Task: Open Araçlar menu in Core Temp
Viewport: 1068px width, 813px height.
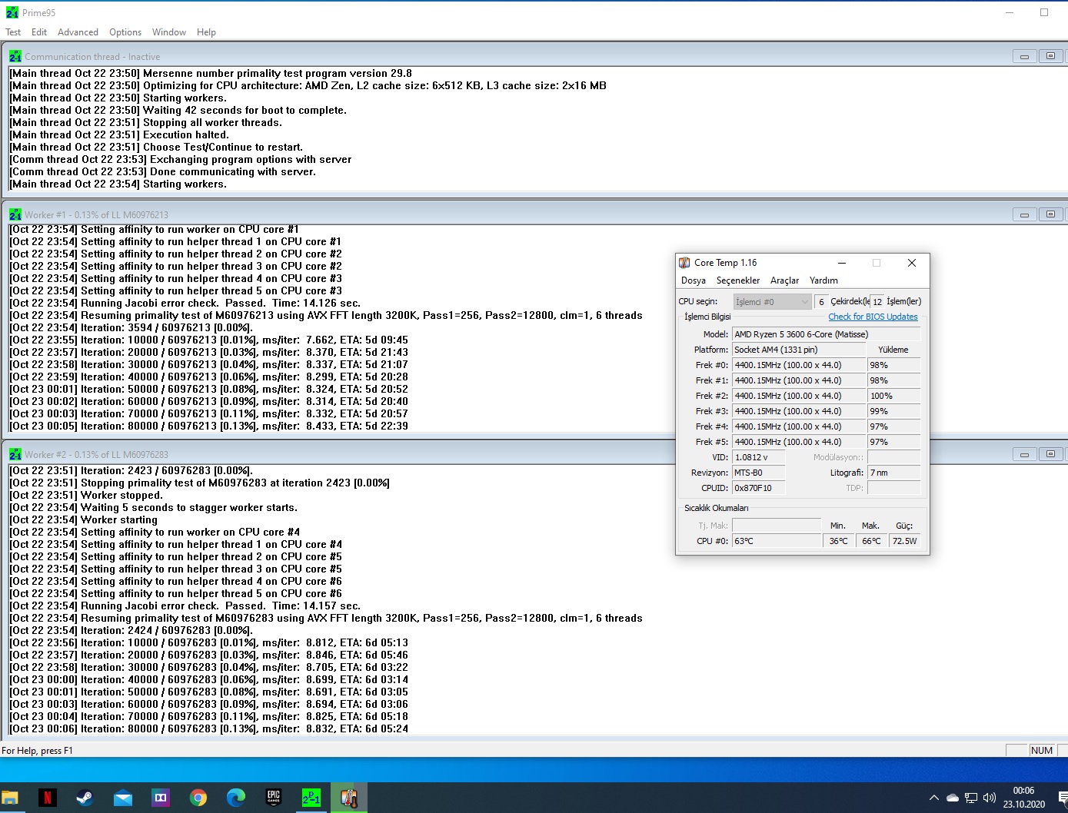Action: click(x=784, y=280)
